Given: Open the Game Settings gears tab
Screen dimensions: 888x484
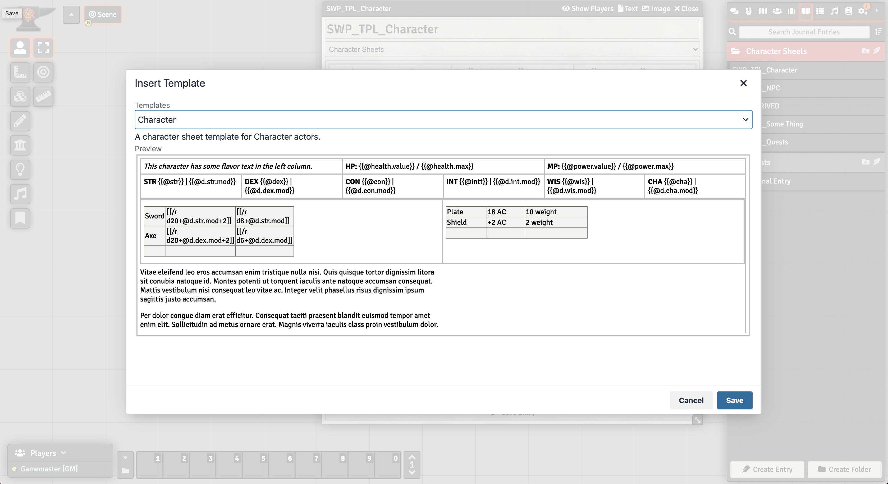Looking at the screenshot, I should [863, 11].
